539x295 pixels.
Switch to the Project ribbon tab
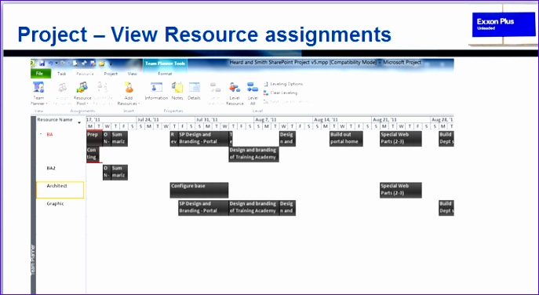[111, 74]
